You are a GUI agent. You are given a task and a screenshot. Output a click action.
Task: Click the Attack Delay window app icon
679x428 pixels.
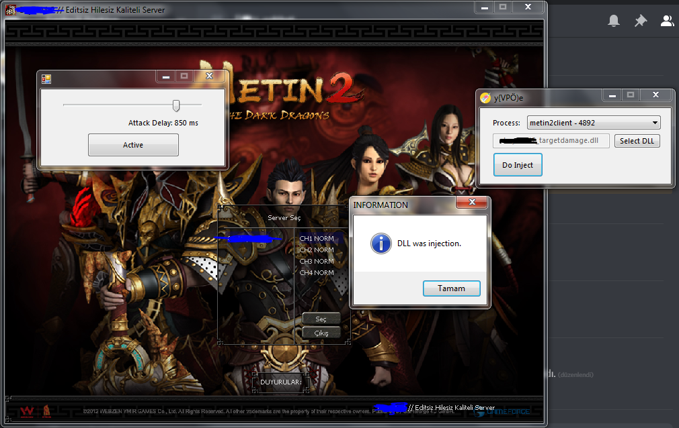(x=46, y=78)
